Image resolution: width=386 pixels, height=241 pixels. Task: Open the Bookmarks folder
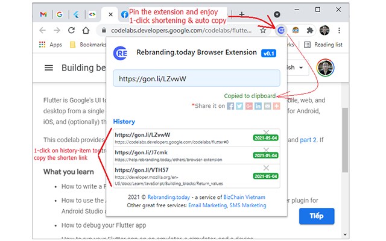pos(88,45)
